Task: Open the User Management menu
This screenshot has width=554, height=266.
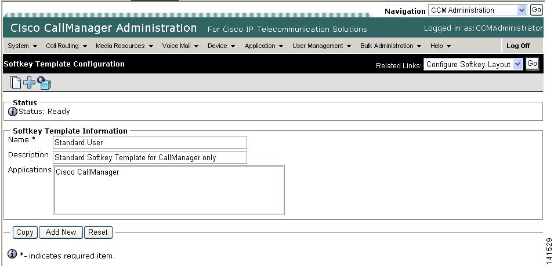Action: pos(321,46)
